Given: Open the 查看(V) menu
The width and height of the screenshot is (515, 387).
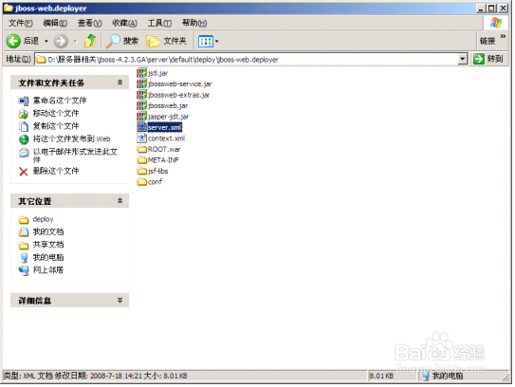Looking at the screenshot, I should tap(90, 23).
